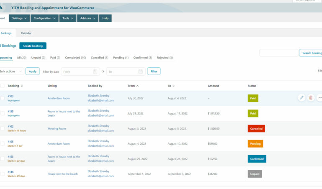Switch to the Bookings tab
322x189 pixels.
[x=6, y=33]
